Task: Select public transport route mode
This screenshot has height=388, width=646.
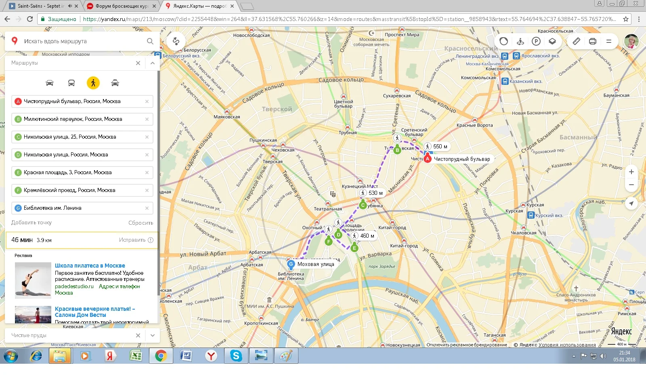Action: (71, 83)
